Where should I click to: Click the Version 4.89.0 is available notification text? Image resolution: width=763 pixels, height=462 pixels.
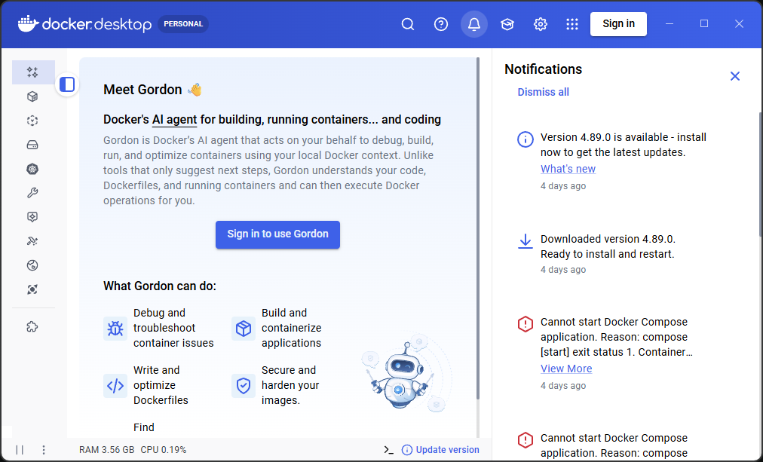[x=624, y=145]
